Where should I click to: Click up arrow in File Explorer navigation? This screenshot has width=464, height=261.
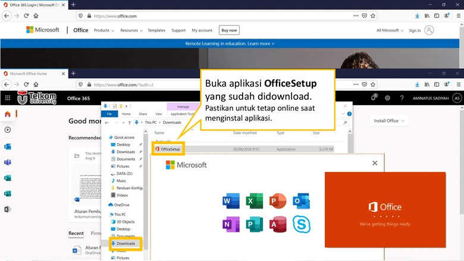click(129, 122)
